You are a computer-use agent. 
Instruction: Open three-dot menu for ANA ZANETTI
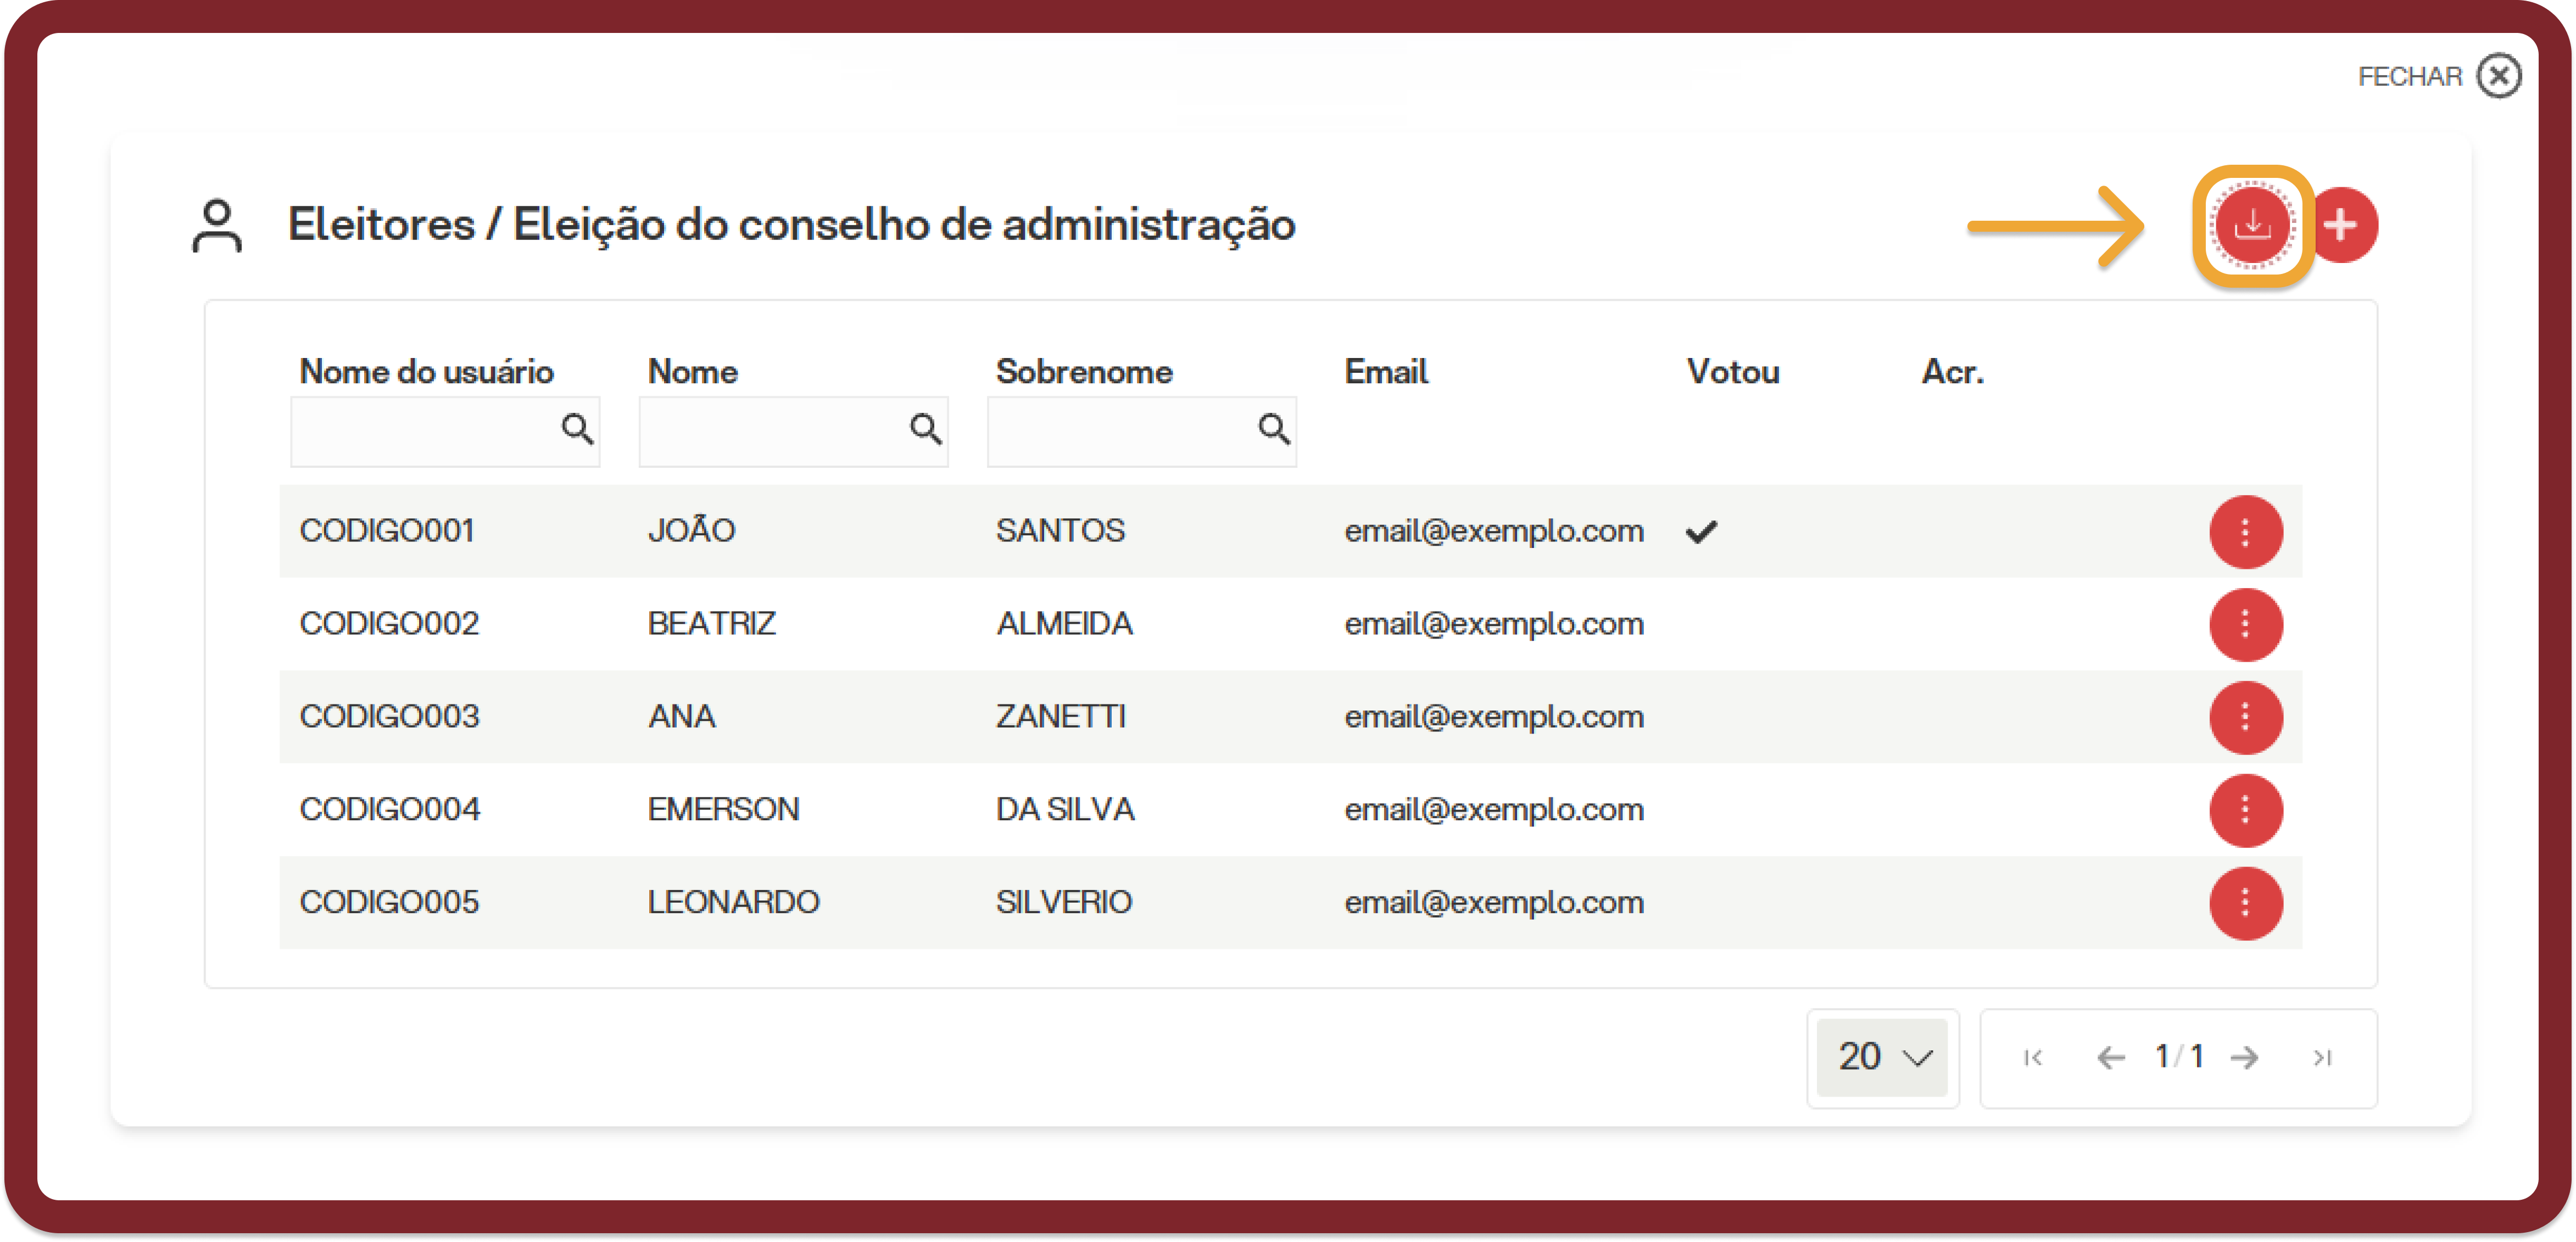(2246, 718)
